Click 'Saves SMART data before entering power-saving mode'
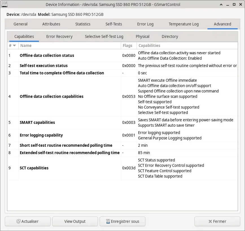Image resolution: width=245 pixels, height=231 pixels. [x=186, y=120]
